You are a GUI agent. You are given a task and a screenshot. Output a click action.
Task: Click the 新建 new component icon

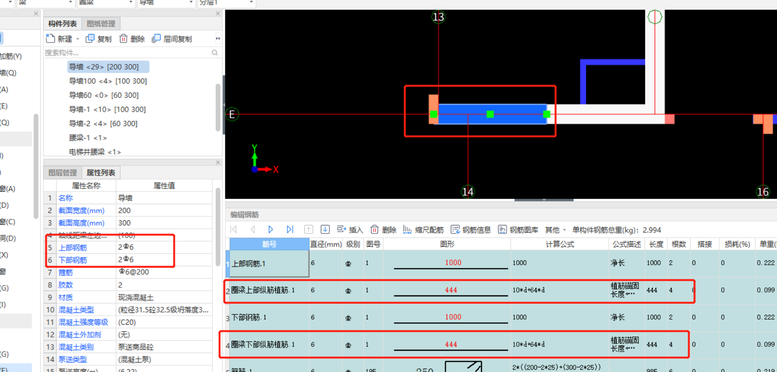click(x=51, y=39)
